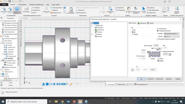Screen dimensions: 185x104
Task: Click the stop simulation square button
Action: coord(47,84)
